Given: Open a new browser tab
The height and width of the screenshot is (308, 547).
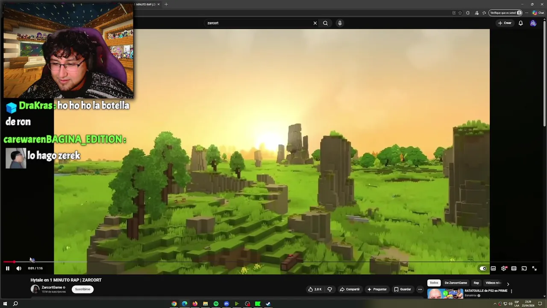Looking at the screenshot, I should click(166, 4).
